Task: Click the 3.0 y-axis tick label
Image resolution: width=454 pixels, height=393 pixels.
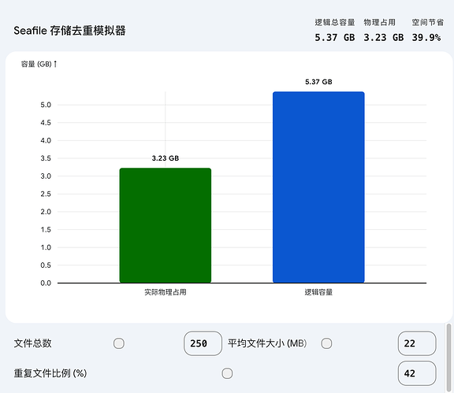Action: click(46, 176)
